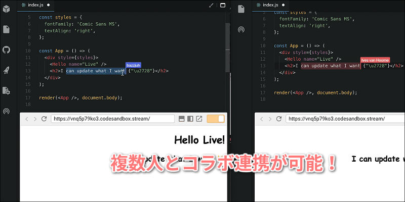Click the Prettify brush icon in left editor

pyautogui.click(x=211, y=6)
